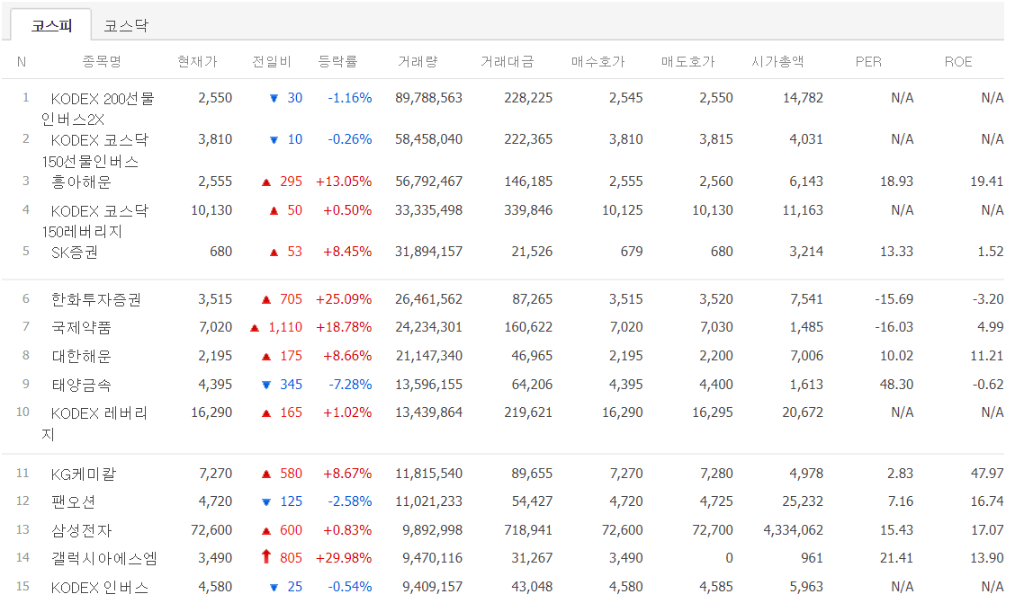The image size is (1015, 612).
Task: Open KODEX 200선물인버스2X stock link
Action: point(98,109)
